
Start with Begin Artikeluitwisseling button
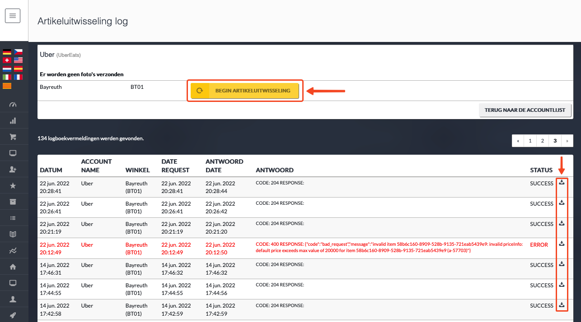click(x=245, y=91)
